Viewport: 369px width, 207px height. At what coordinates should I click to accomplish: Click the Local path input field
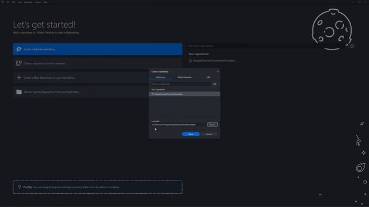pyautogui.click(x=178, y=125)
